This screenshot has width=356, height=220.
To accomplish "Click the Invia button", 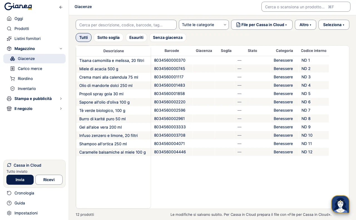I will (x=20, y=180).
